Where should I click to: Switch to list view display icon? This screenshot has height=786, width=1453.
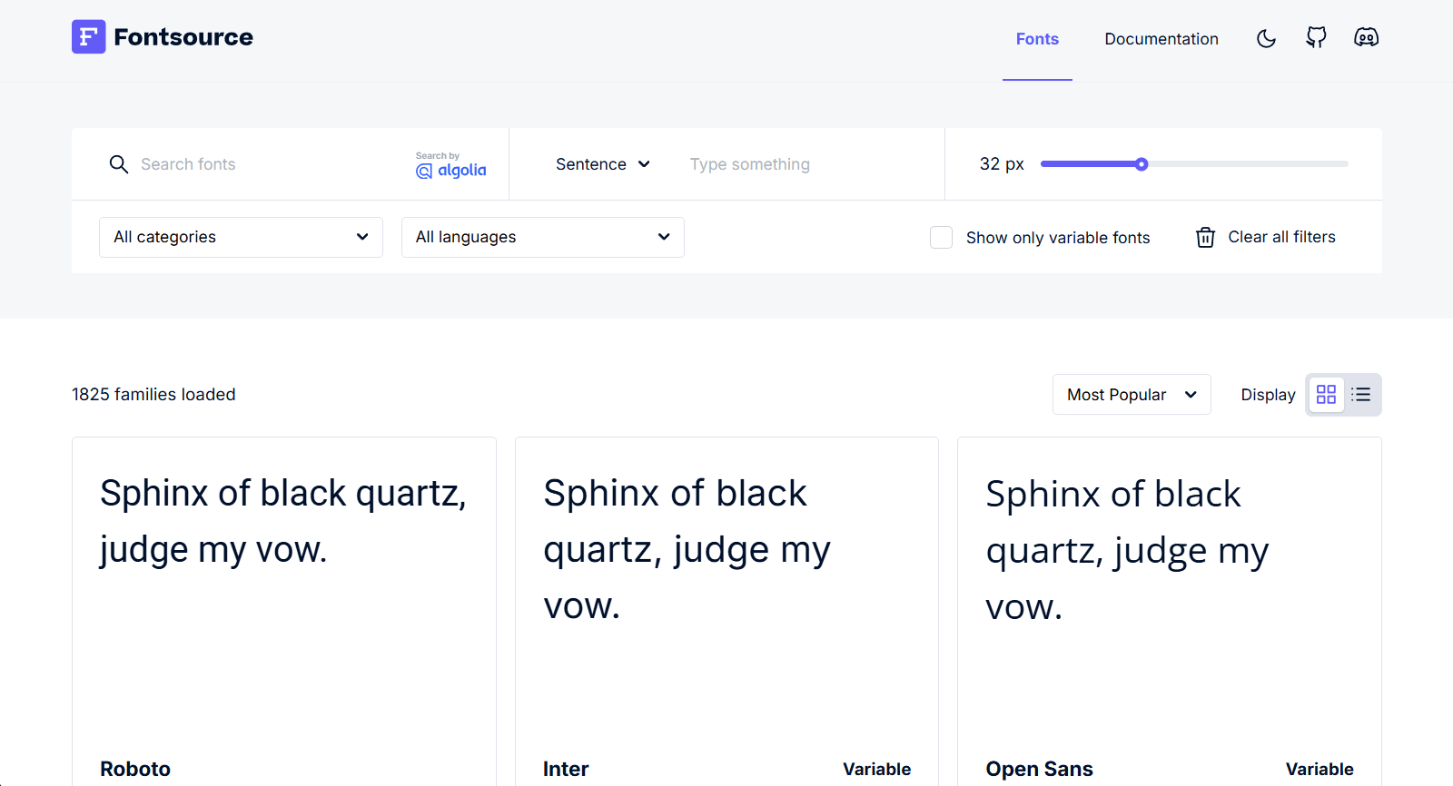[x=1360, y=394]
